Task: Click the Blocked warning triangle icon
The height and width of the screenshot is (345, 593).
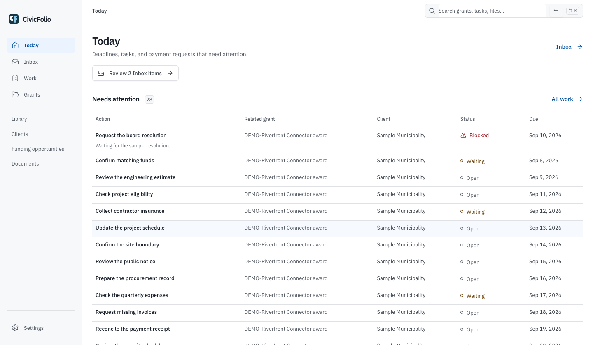Action: point(463,135)
